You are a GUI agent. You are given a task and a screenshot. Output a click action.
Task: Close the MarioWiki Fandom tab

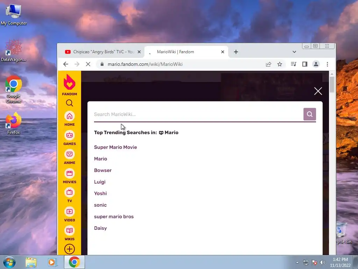pyautogui.click(x=223, y=52)
